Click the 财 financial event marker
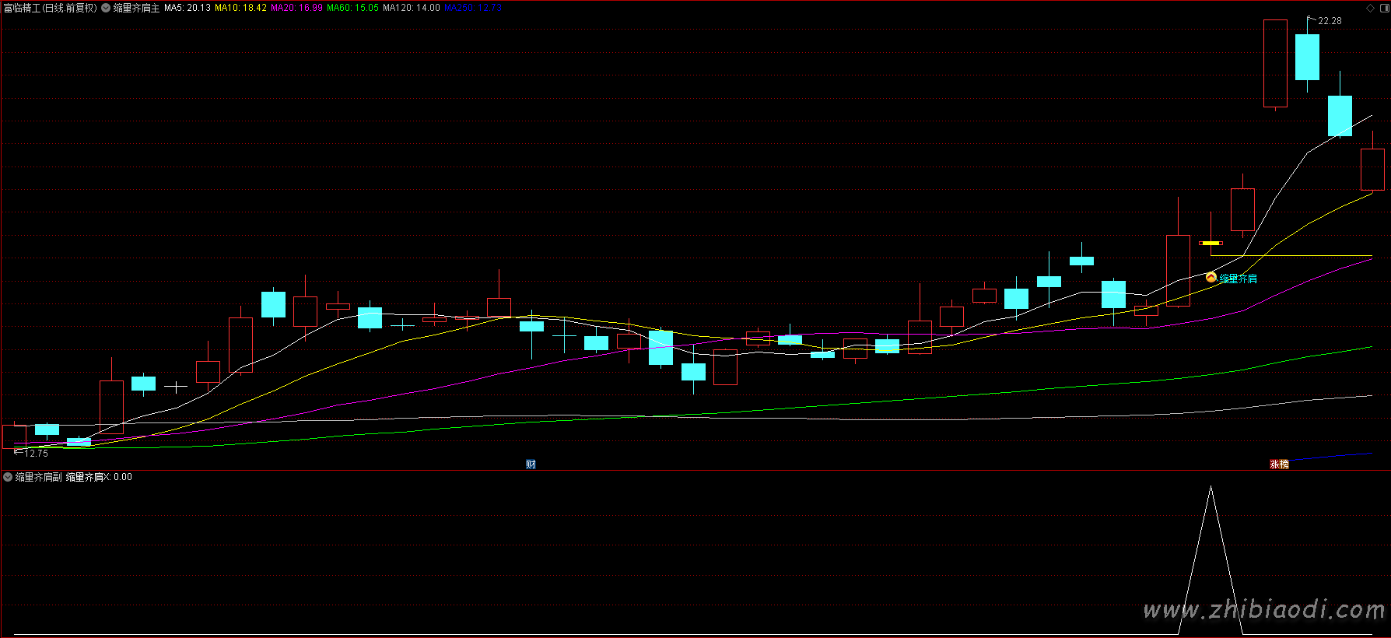The width and height of the screenshot is (1391, 638). point(531,464)
